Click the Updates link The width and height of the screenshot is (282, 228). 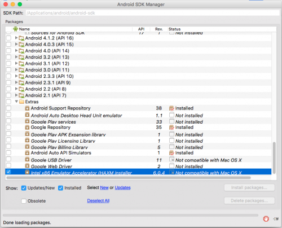click(x=122, y=188)
